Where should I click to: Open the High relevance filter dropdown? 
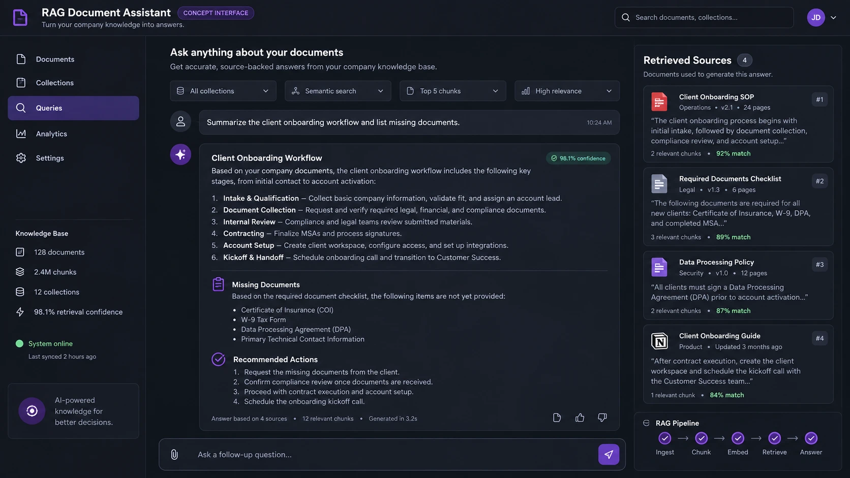pyautogui.click(x=567, y=91)
